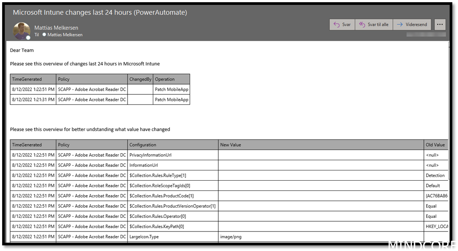Viewport: 458px width, 251px height.
Task: Select InformationUrl configuration cell
Action: (x=173, y=165)
